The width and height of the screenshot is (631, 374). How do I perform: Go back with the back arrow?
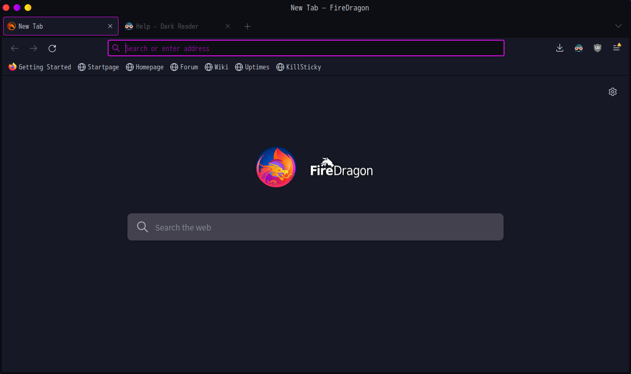point(15,49)
